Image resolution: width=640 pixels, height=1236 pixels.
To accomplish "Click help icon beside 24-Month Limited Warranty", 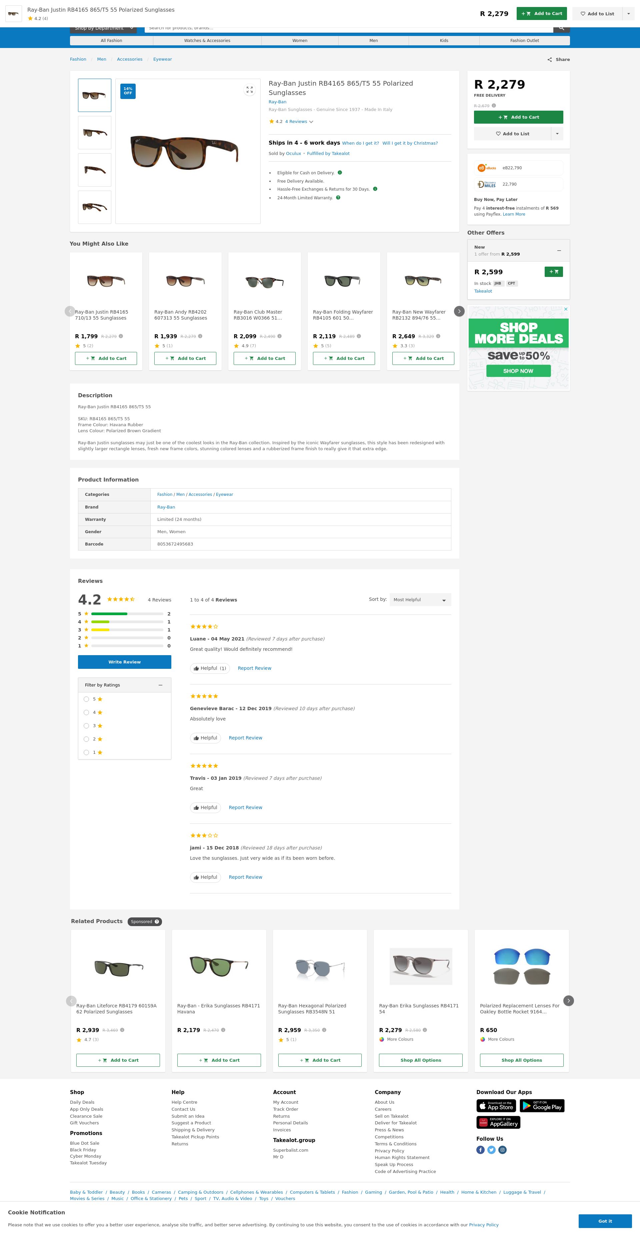I will pos(338,198).
